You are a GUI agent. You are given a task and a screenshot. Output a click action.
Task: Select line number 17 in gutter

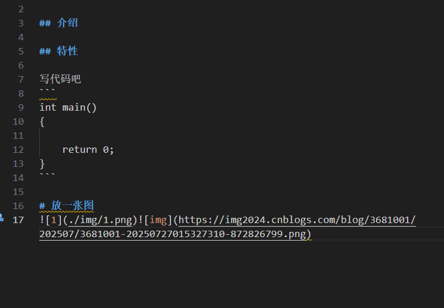[x=18, y=220]
